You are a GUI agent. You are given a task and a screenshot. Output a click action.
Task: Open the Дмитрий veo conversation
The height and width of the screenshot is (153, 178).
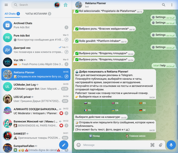point(36,50)
